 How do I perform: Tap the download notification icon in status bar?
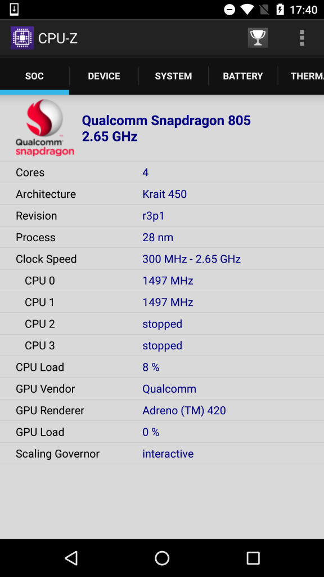(14, 10)
